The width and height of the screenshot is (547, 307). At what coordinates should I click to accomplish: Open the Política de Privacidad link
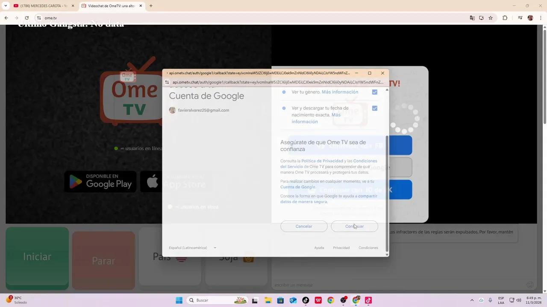click(322, 161)
